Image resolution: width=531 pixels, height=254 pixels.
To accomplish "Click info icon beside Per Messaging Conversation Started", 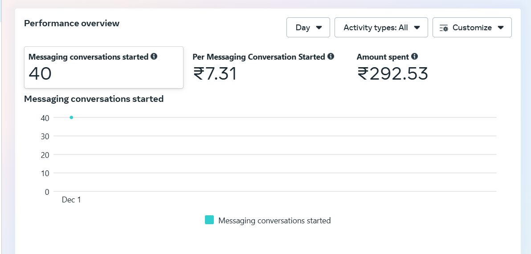I will (331, 56).
